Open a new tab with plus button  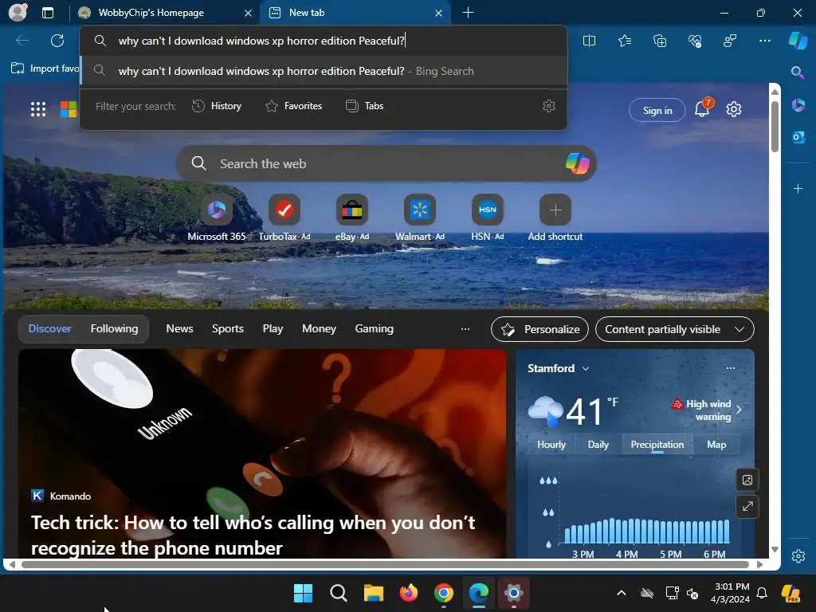click(x=468, y=13)
